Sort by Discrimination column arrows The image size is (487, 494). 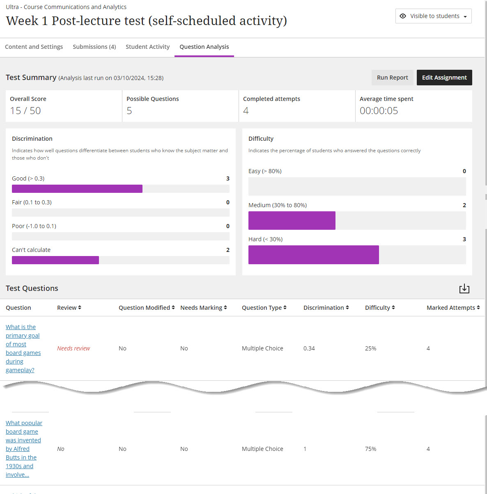point(347,308)
